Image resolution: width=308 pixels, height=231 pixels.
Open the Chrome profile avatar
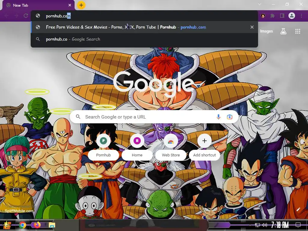pos(292,16)
